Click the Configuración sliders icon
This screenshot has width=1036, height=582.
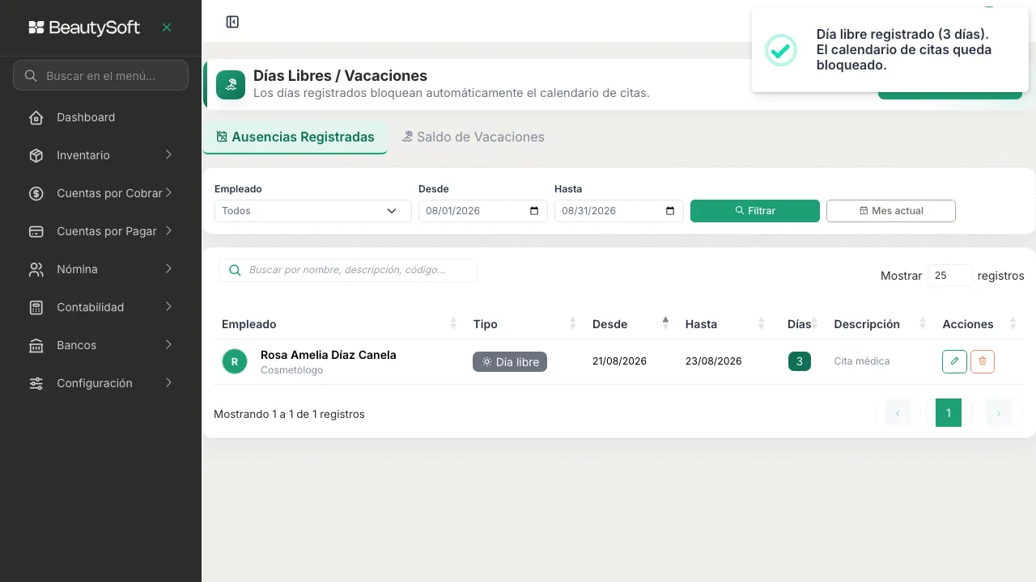36,383
